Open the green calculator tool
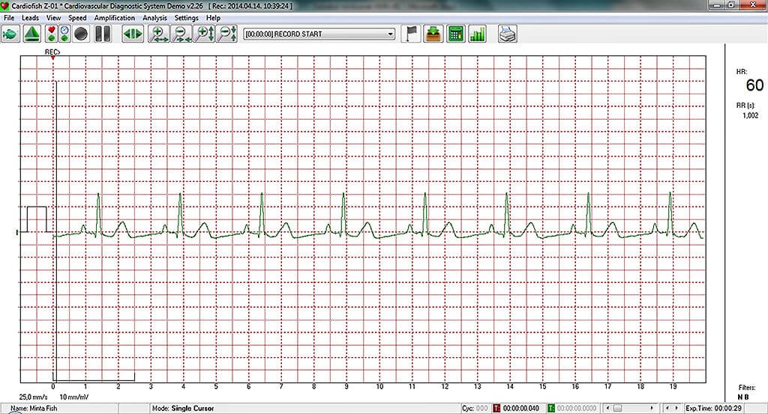 click(454, 34)
